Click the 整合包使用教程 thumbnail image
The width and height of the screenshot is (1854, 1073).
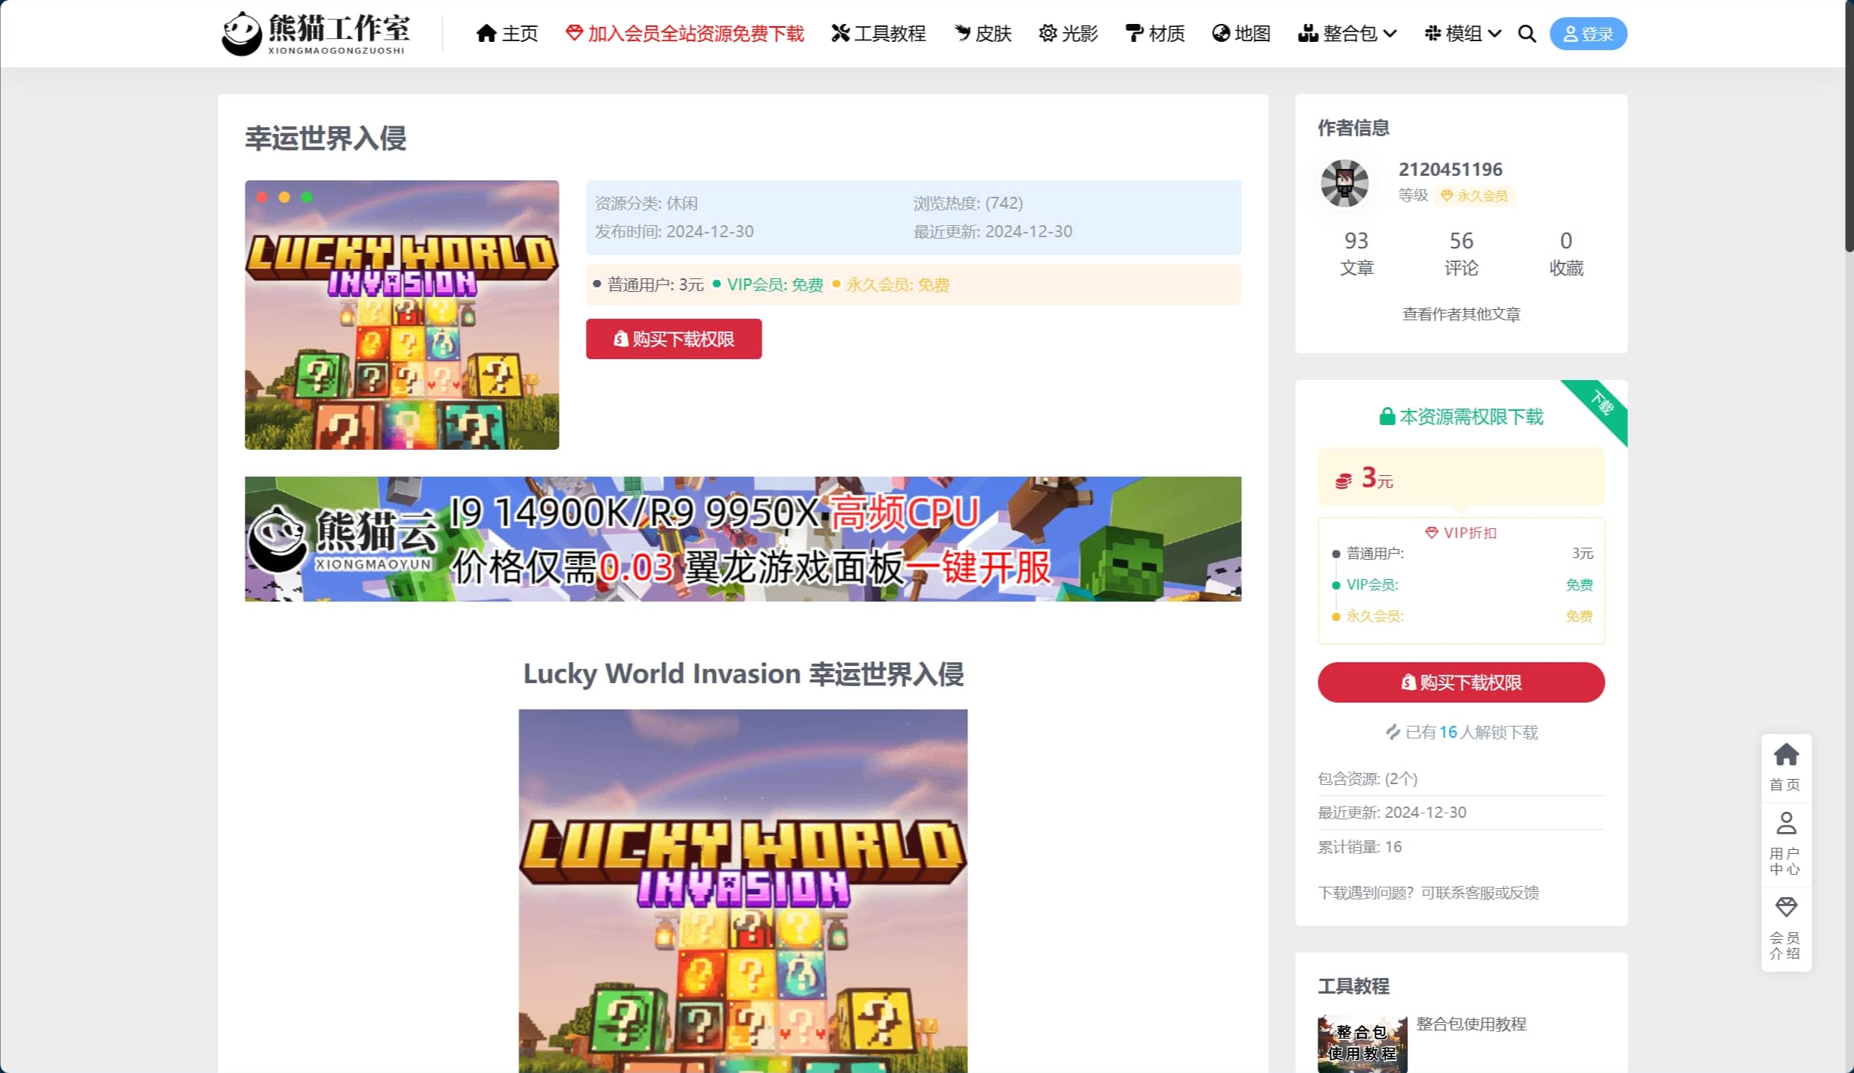click(x=1362, y=1044)
